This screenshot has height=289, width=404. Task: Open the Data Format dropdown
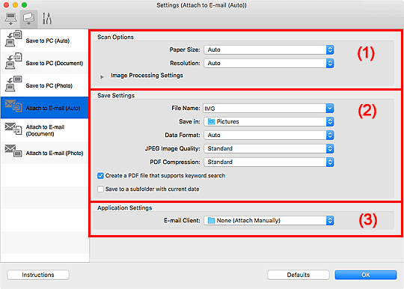click(x=269, y=135)
